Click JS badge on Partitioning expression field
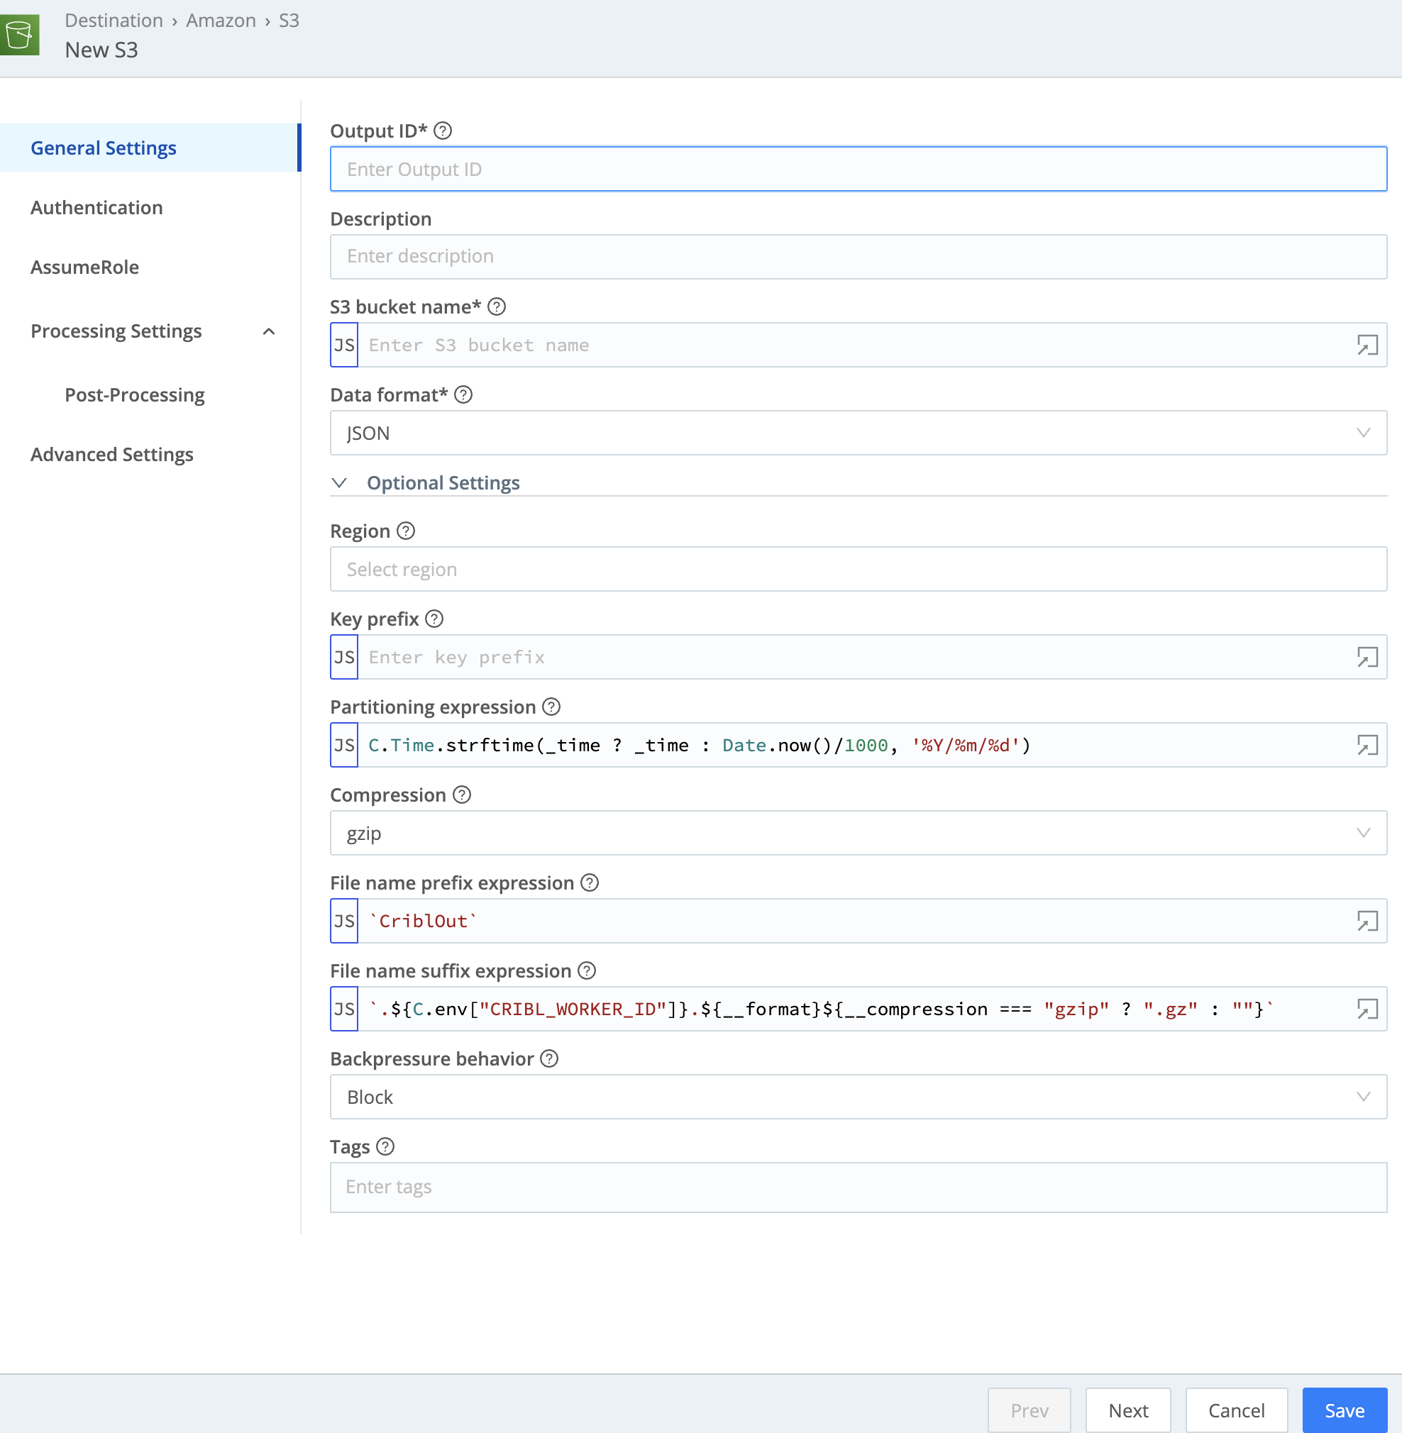The width and height of the screenshot is (1402, 1433). coord(344,745)
